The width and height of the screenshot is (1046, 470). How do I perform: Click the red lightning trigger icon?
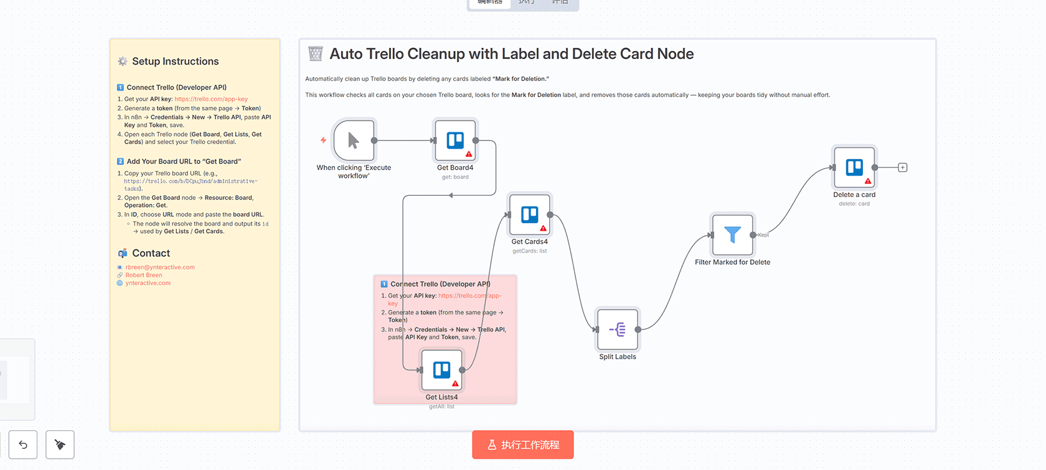[323, 141]
